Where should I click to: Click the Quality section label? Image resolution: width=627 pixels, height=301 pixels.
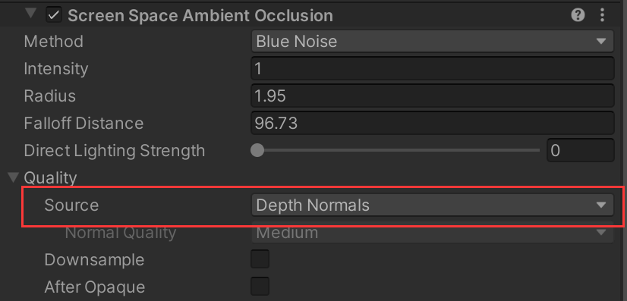click(50, 177)
